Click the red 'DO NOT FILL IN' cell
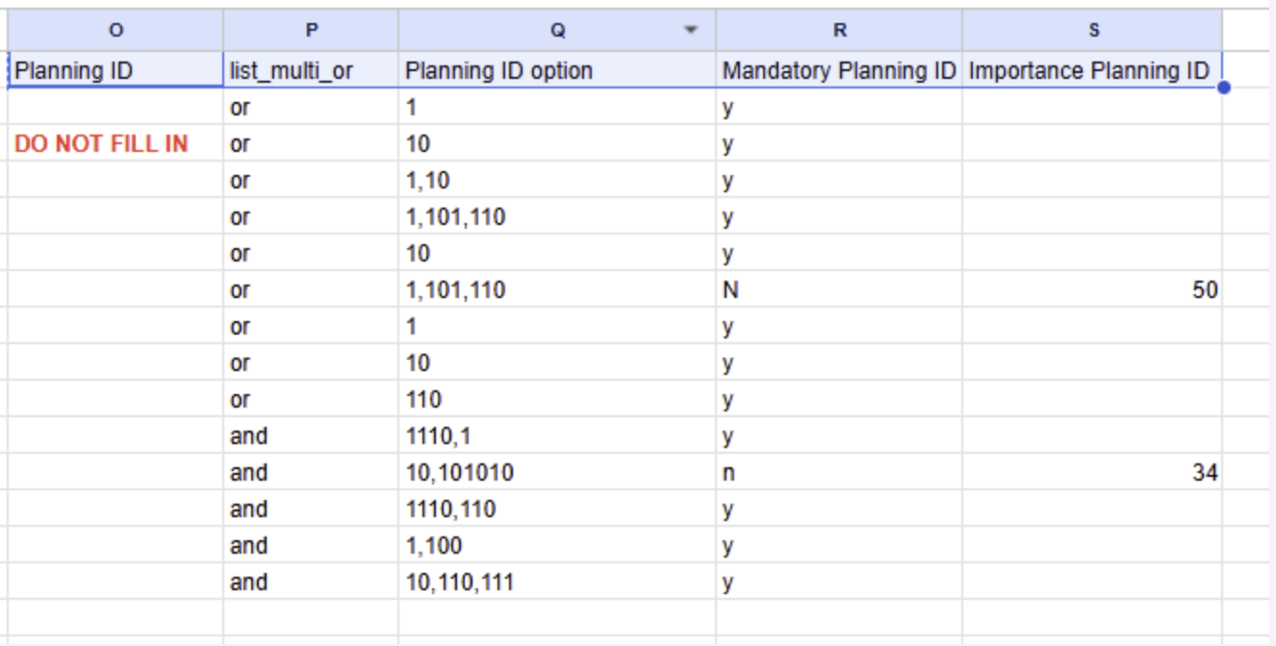 (x=115, y=144)
